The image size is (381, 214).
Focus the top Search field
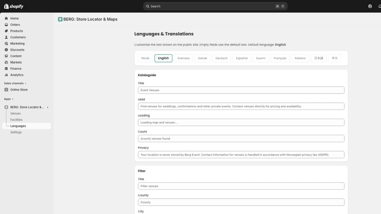(215, 6)
